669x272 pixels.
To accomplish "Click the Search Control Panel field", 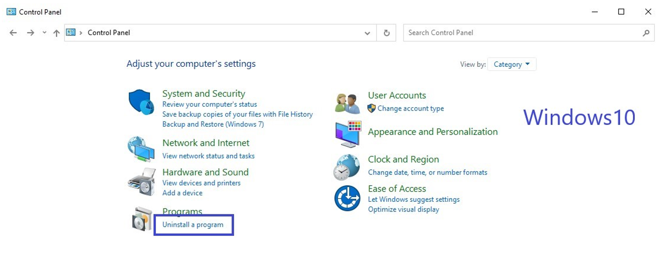I will point(522,33).
